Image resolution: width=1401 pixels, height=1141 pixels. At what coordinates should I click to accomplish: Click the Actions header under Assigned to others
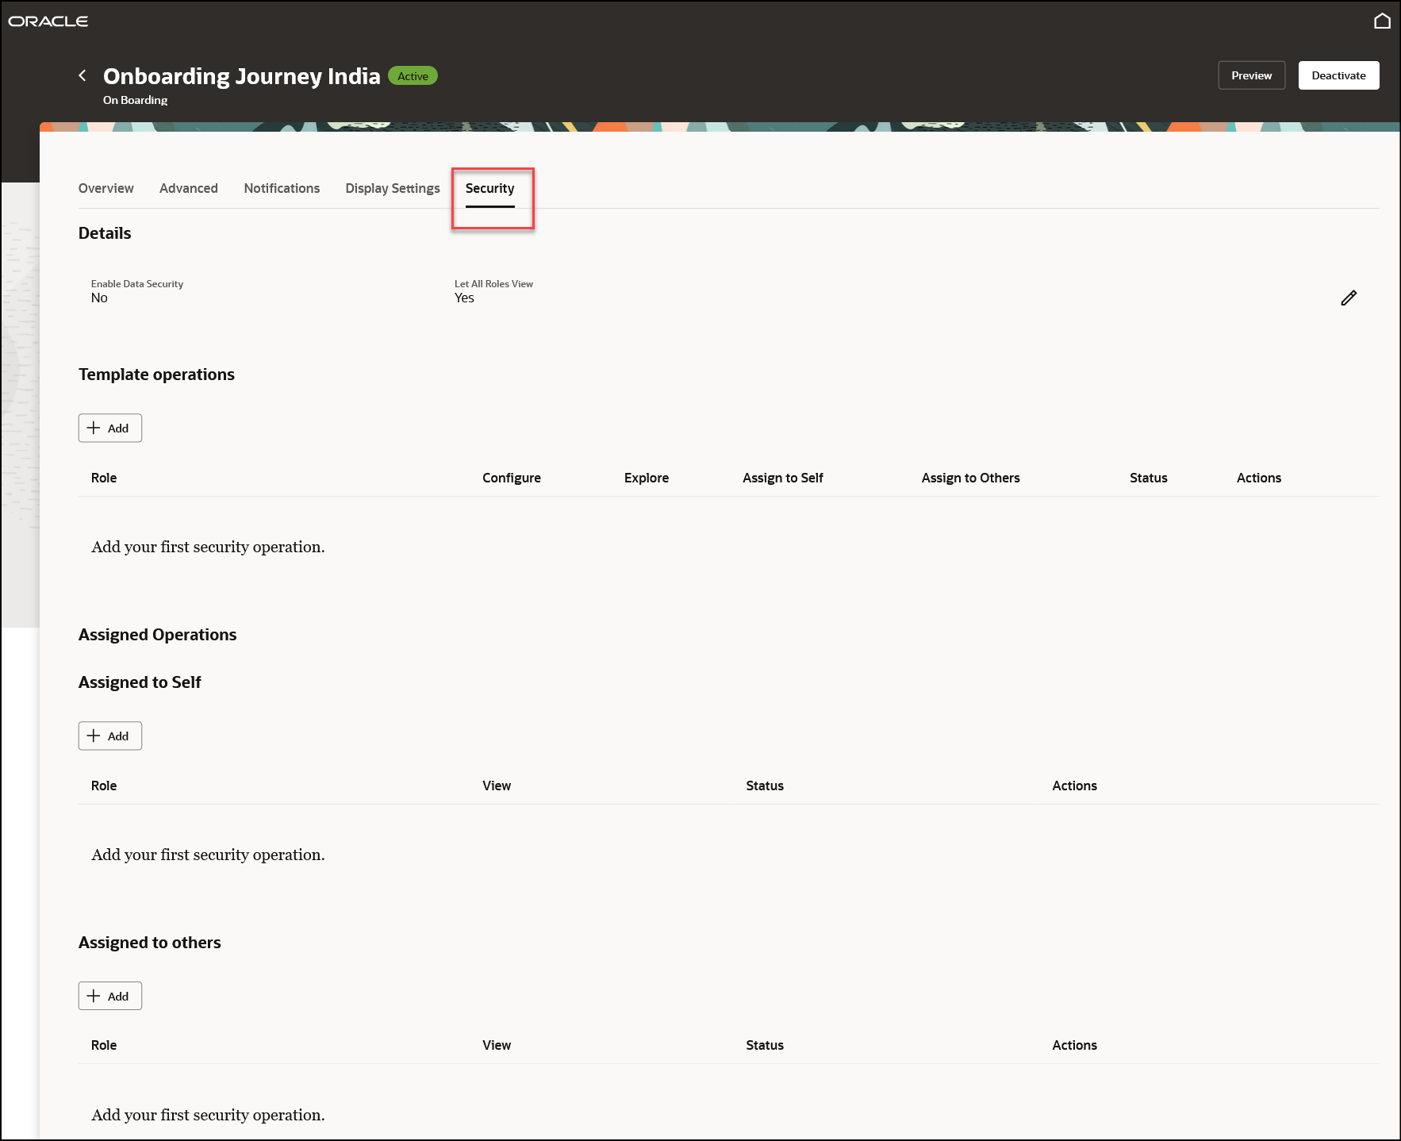point(1075,1045)
